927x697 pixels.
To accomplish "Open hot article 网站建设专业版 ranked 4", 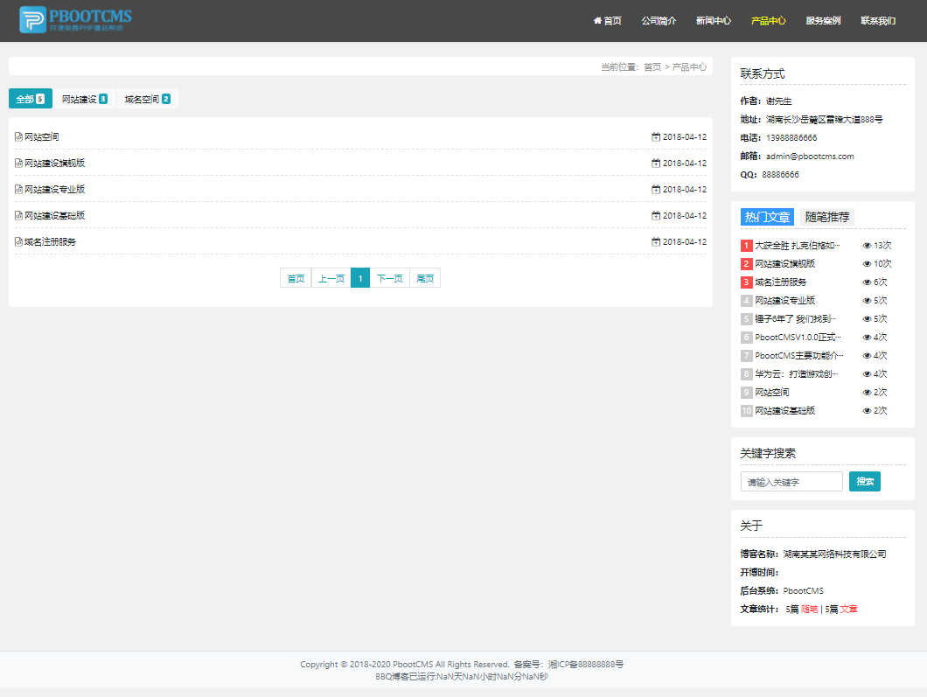I will pyautogui.click(x=784, y=300).
